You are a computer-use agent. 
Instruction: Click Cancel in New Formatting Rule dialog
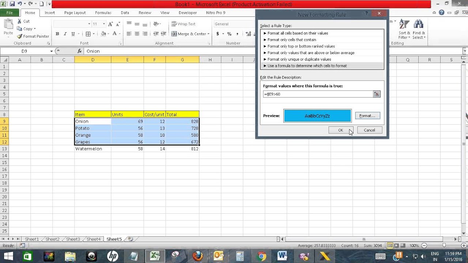tap(369, 130)
